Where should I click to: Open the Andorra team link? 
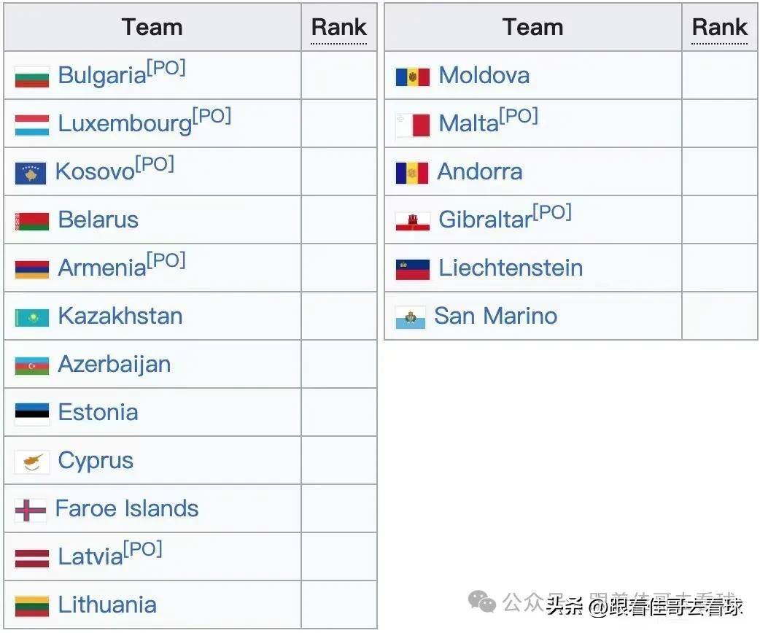click(x=479, y=171)
